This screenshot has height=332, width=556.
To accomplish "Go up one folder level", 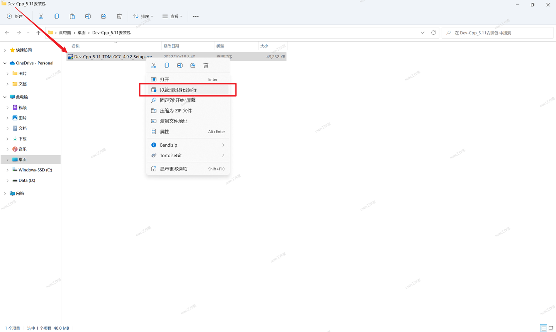I will (38, 33).
